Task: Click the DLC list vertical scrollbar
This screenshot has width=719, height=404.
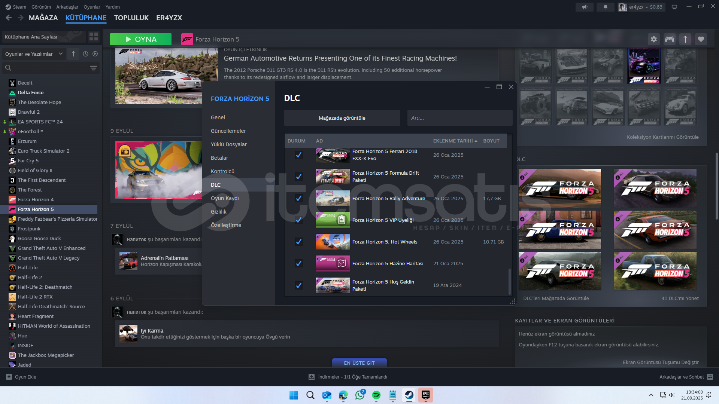Action: pyautogui.click(x=509, y=282)
